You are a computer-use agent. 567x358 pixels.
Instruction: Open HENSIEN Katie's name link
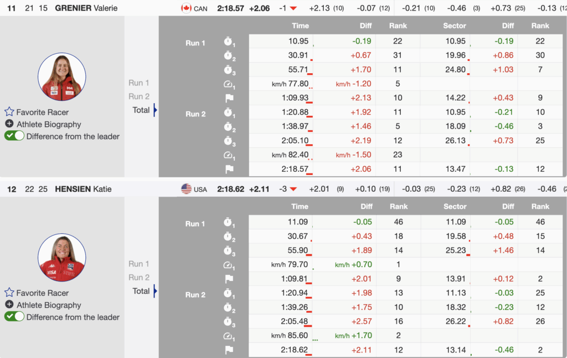(x=83, y=189)
